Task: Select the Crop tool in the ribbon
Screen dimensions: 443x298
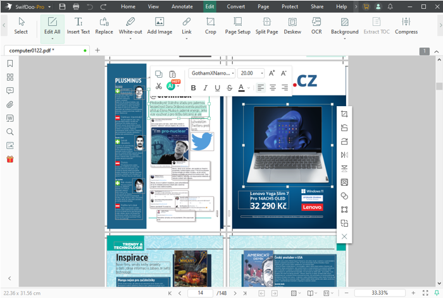Action: pos(210,25)
